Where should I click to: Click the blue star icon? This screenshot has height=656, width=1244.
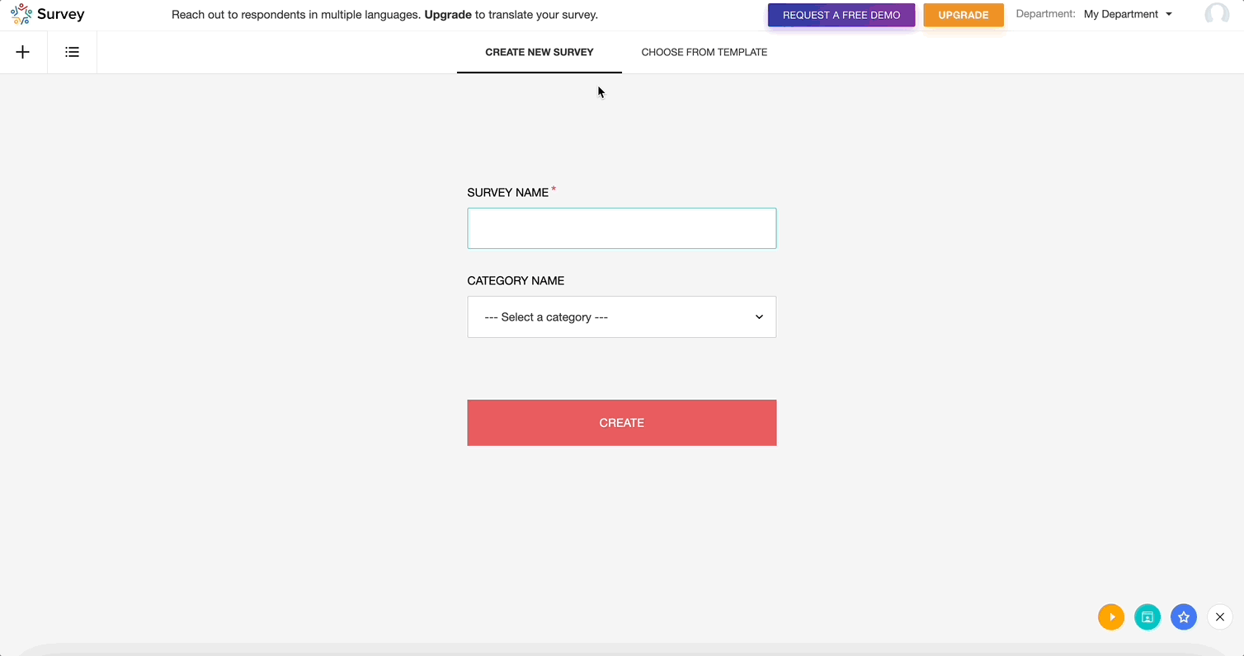(x=1184, y=616)
